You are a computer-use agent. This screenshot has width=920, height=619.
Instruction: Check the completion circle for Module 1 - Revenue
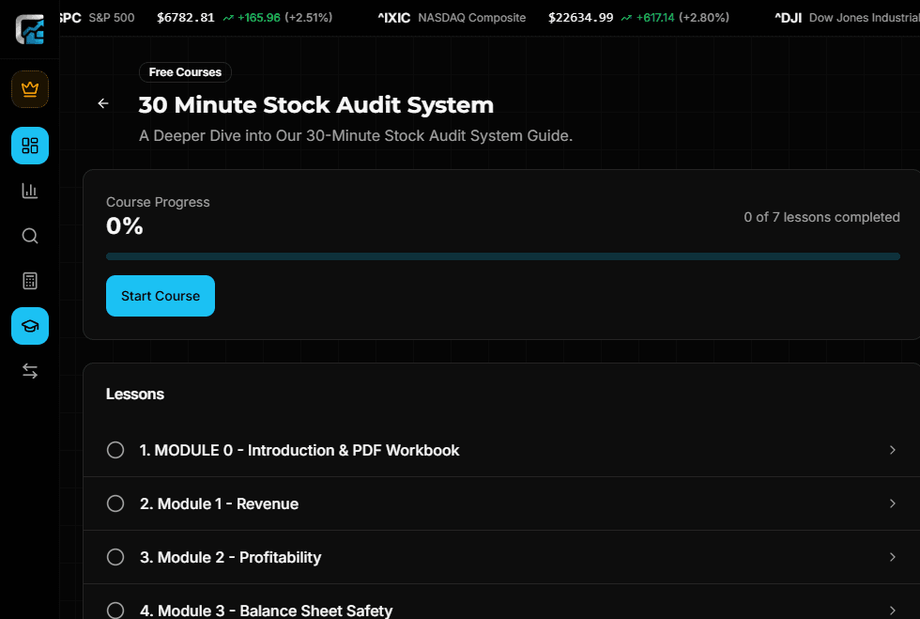[x=115, y=503]
